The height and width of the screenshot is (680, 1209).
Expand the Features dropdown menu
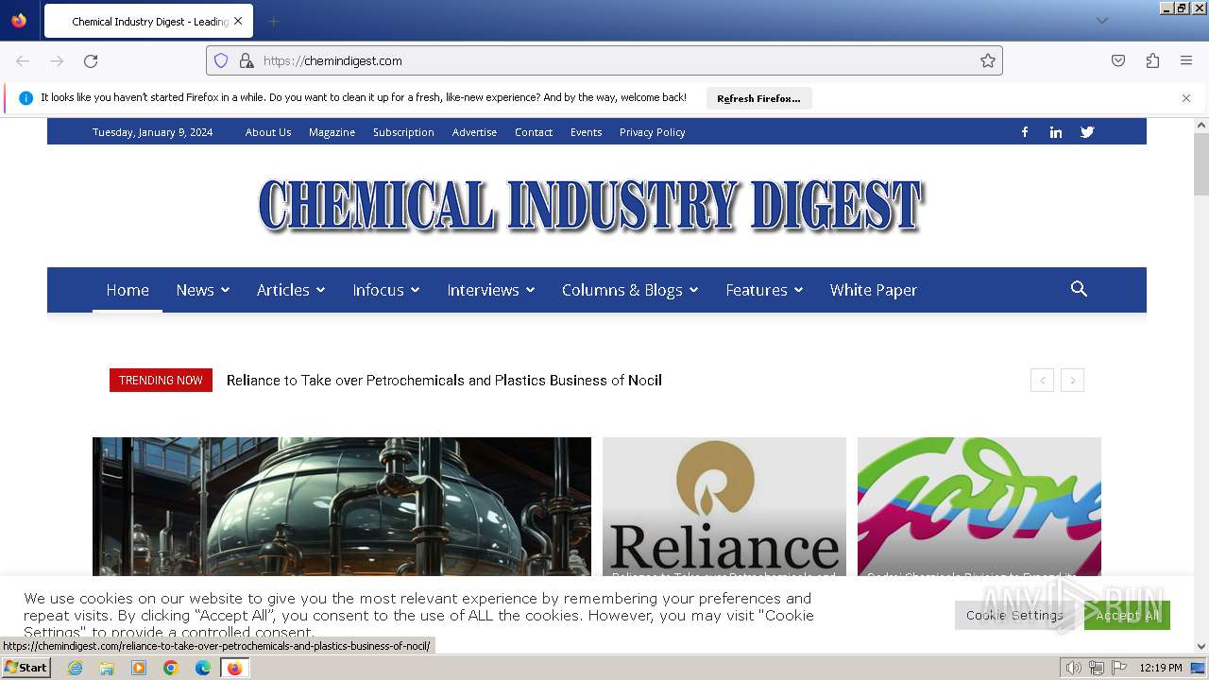tap(764, 290)
